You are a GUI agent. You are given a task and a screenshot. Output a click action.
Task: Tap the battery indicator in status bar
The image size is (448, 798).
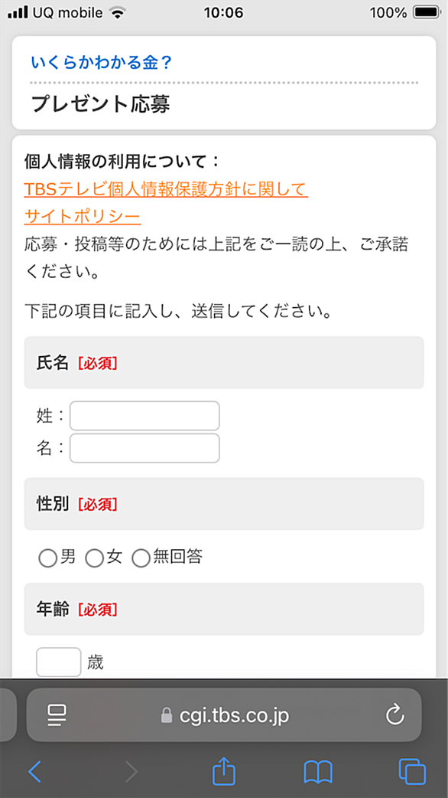coord(427,12)
